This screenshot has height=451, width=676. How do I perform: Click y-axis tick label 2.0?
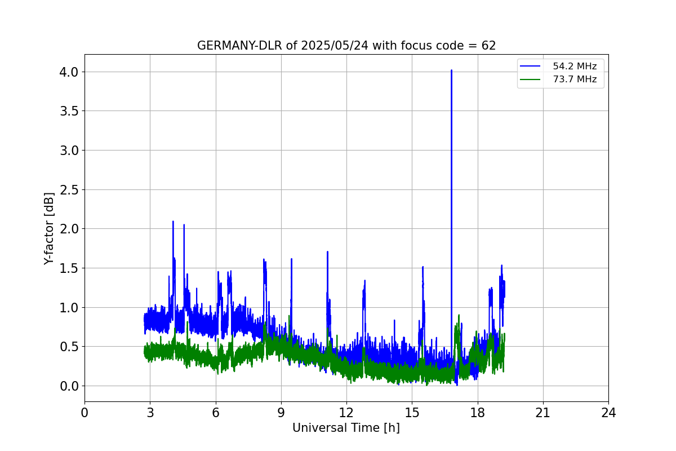[69, 229]
